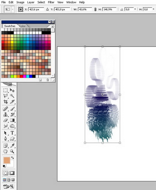Screen dimensions: 156x190
Task: Click the reference point locator grid
Action: tap(21, 9)
